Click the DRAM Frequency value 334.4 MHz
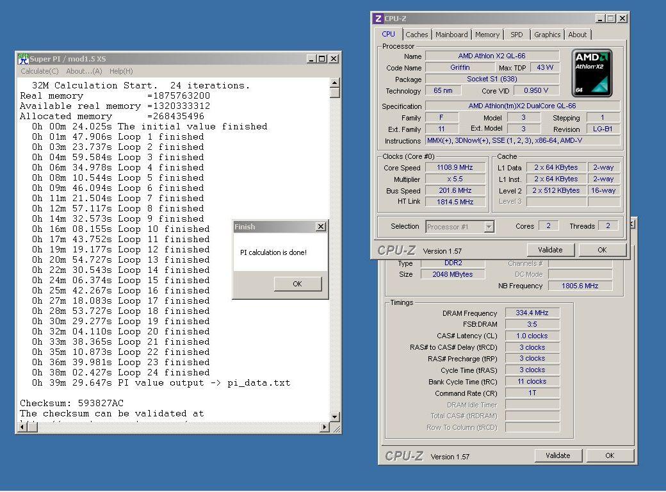Screen dimensions: 666x492 (532, 313)
